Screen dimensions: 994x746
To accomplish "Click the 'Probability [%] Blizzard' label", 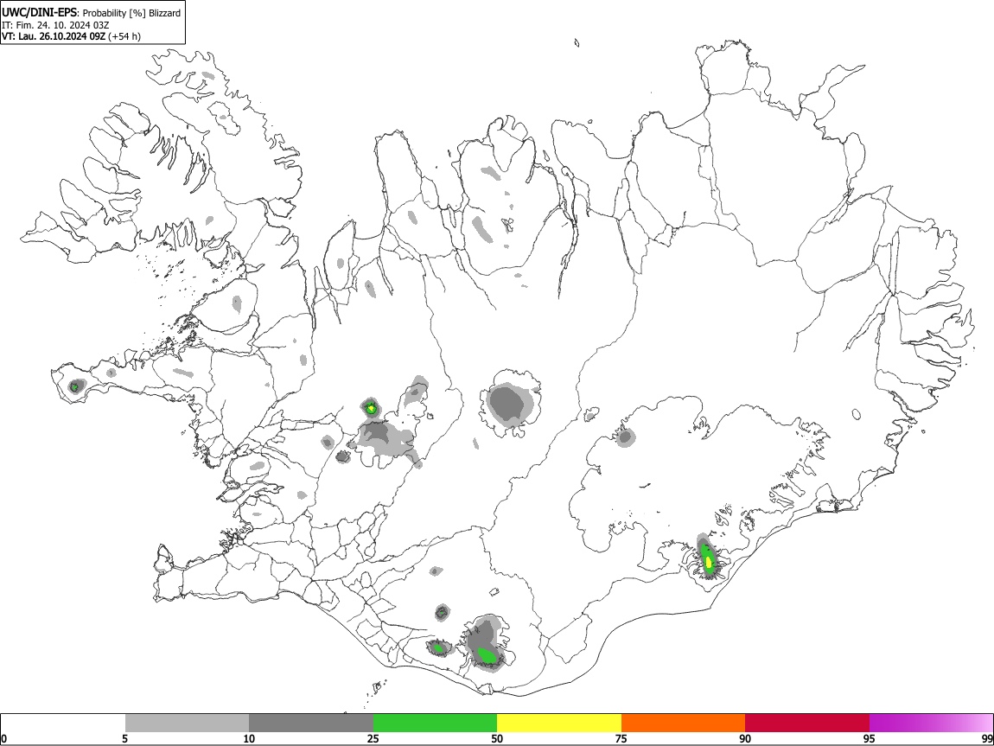I will (x=132, y=13).
